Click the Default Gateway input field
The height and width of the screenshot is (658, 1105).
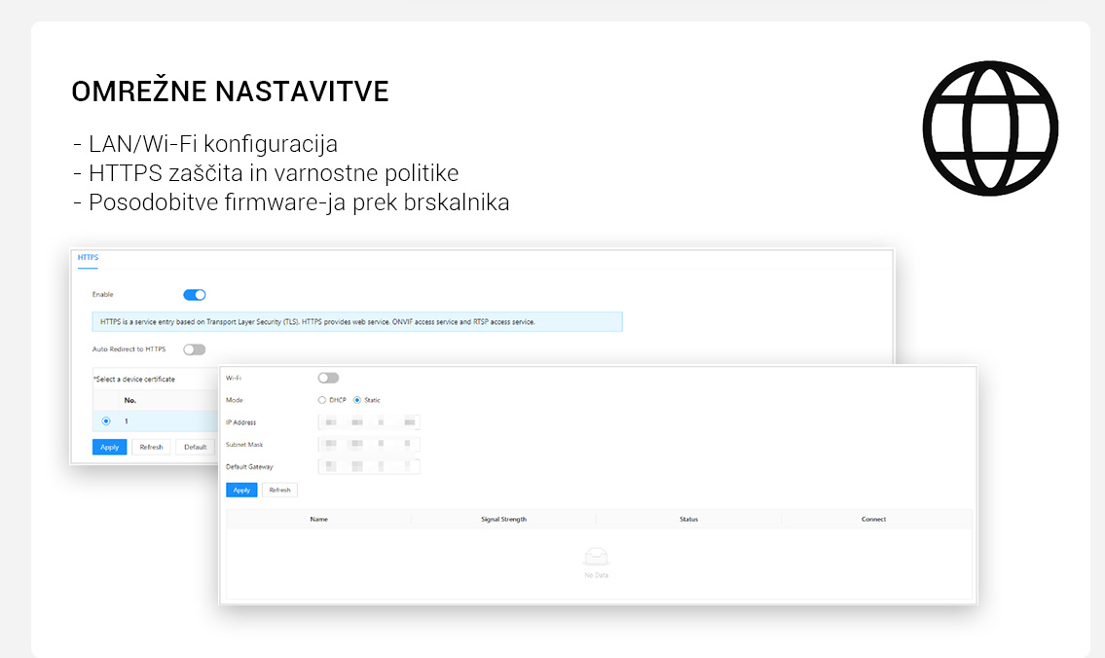369,467
